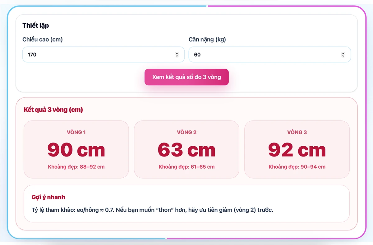Select the 90 cm result value
Viewport: 373px width, 245px height.
pyautogui.click(x=76, y=150)
